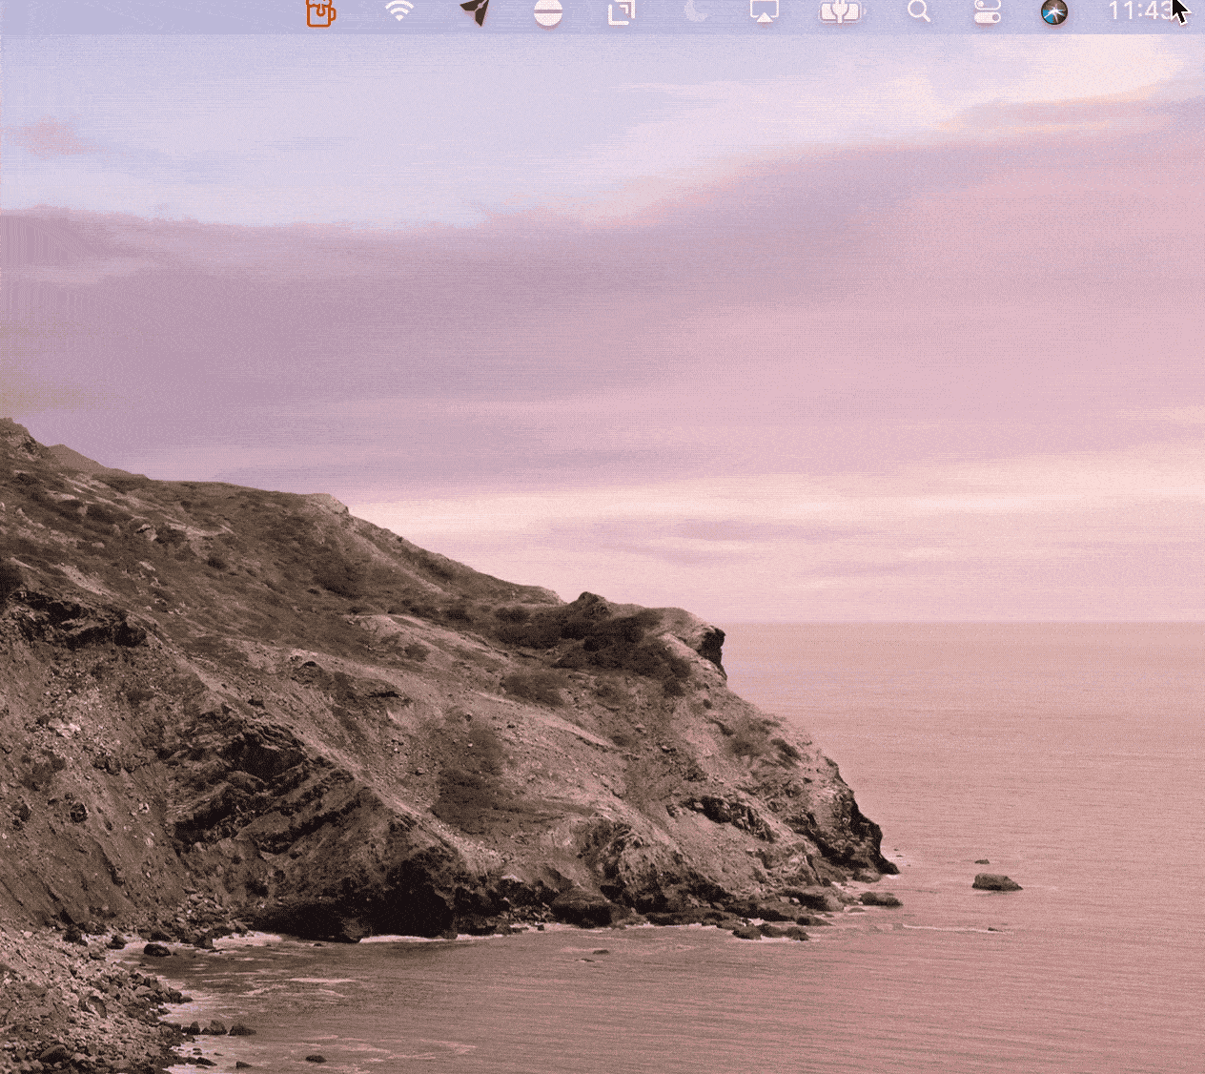Click the small lone rock in the sea
1205x1074 pixels.
(x=996, y=882)
